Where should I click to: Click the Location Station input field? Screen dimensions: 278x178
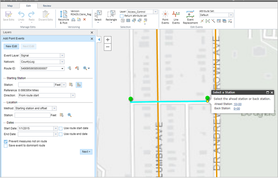32,115
